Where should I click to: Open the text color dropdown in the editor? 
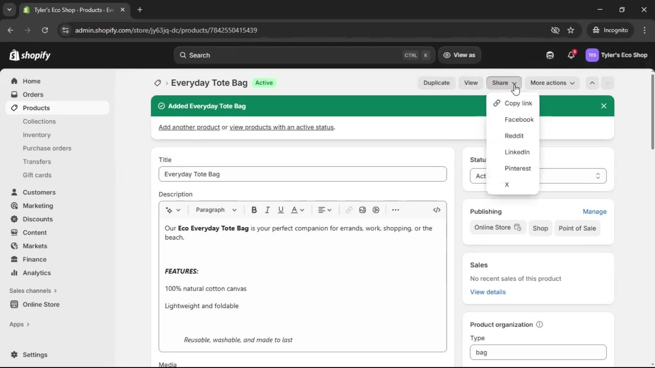pos(297,210)
